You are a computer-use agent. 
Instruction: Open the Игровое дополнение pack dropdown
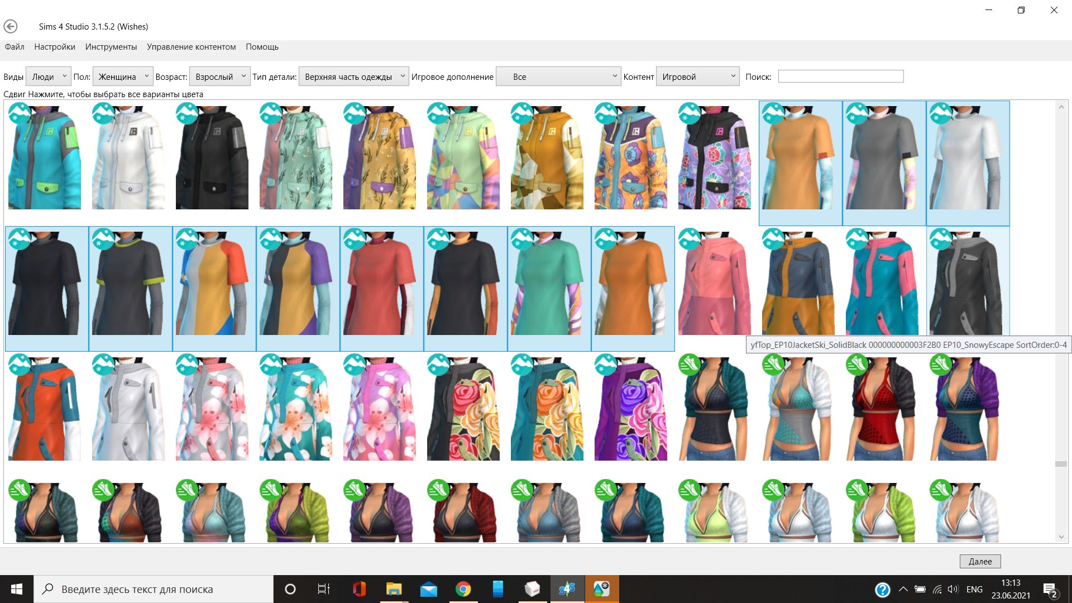coord(558,76)
